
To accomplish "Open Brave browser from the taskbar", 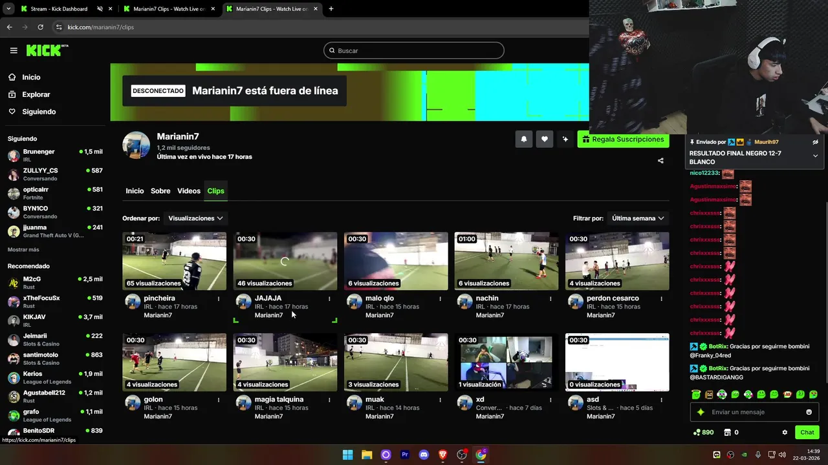I will [442, 455].
